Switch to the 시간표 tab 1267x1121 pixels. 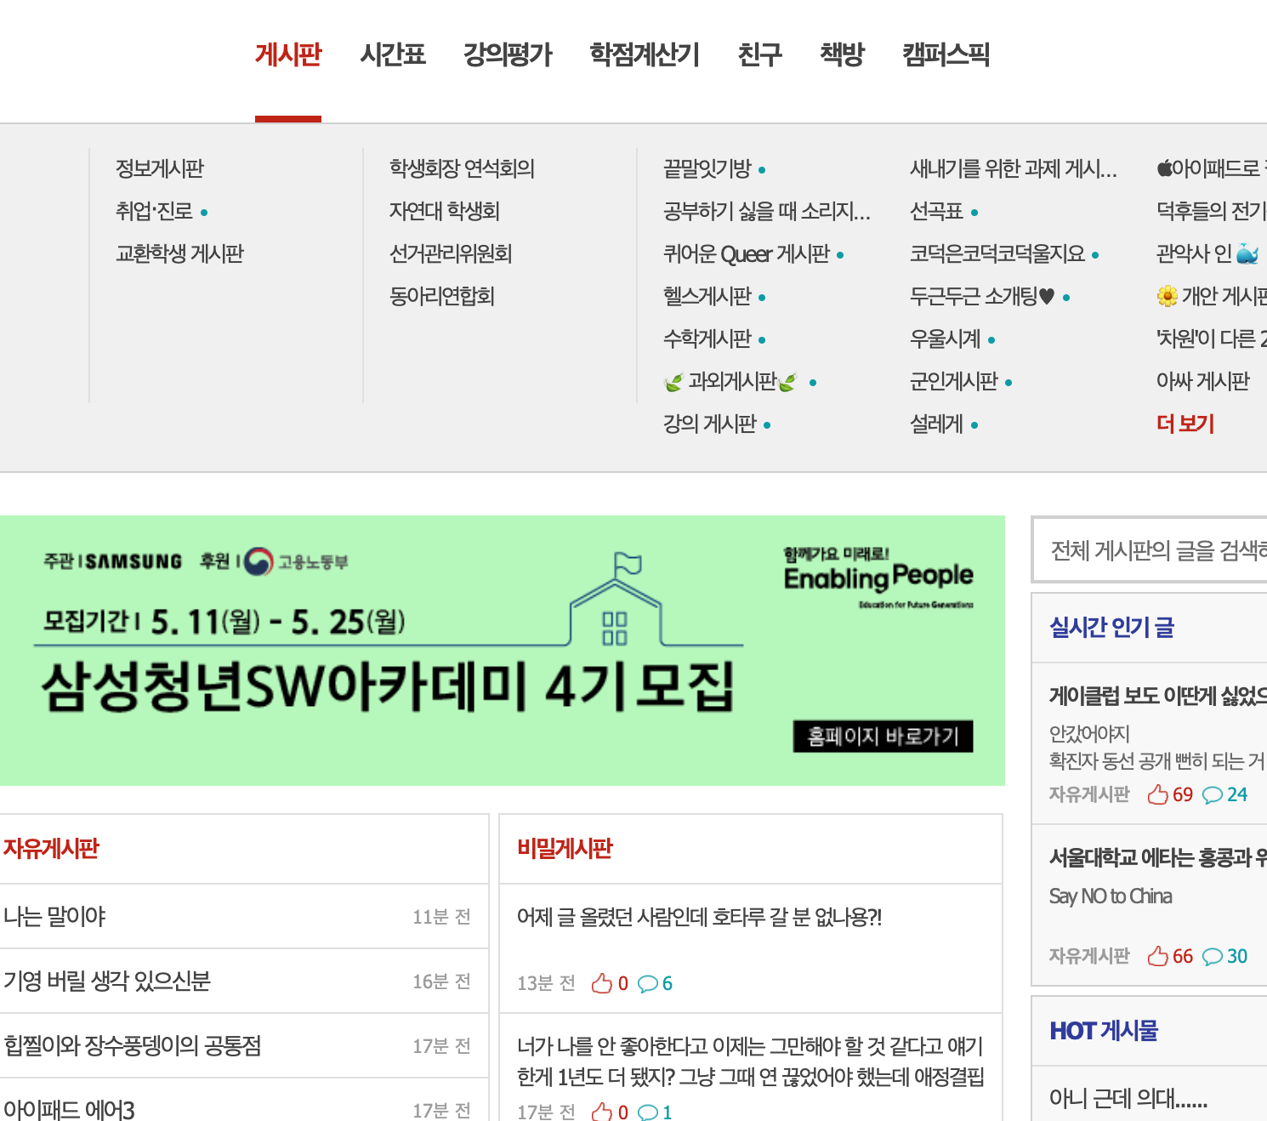[x=393, y=55]
